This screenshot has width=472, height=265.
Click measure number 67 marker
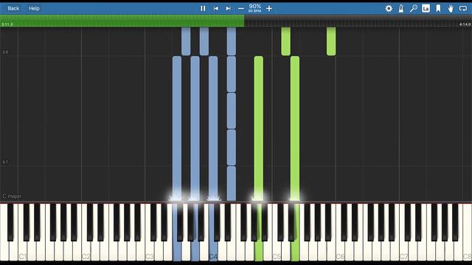coord(5,162)
